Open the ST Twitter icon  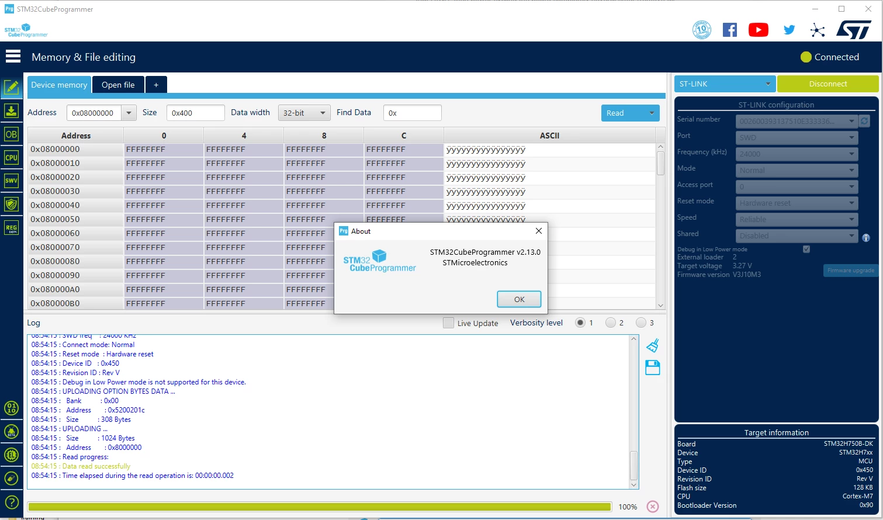pos(789,30)
